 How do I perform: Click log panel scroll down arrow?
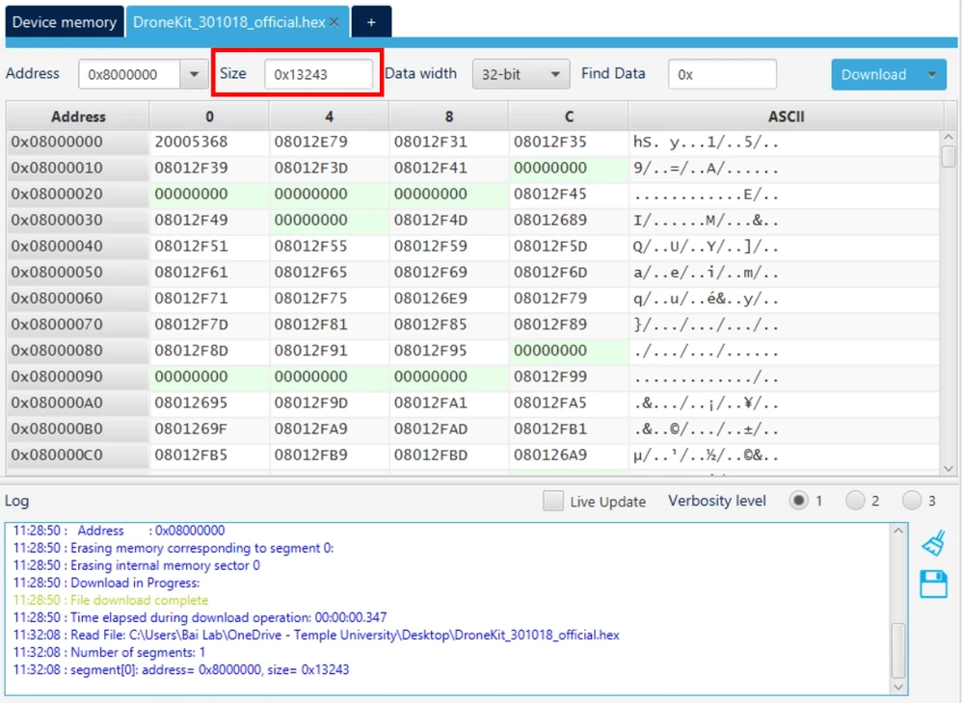pyautogui.click(x=898, y=687)
